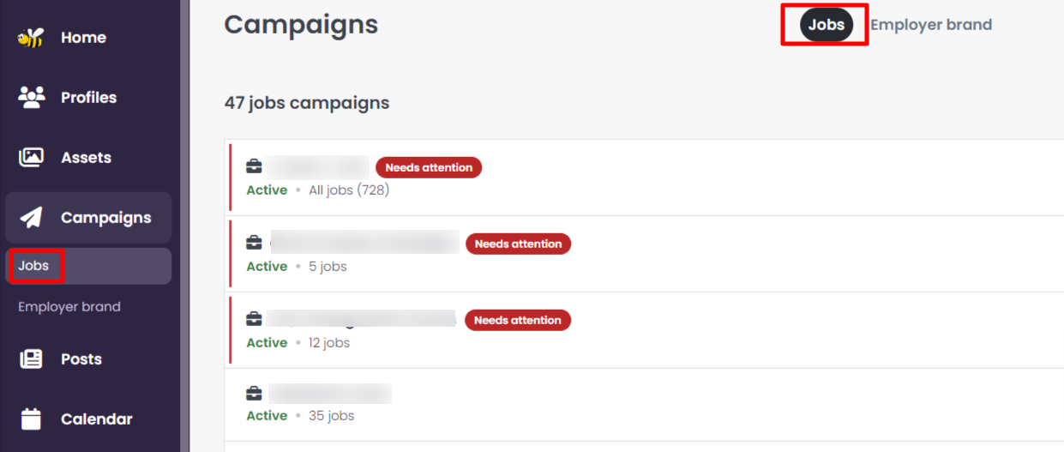
Task: Select the Assets image icon
Action: 31,157
